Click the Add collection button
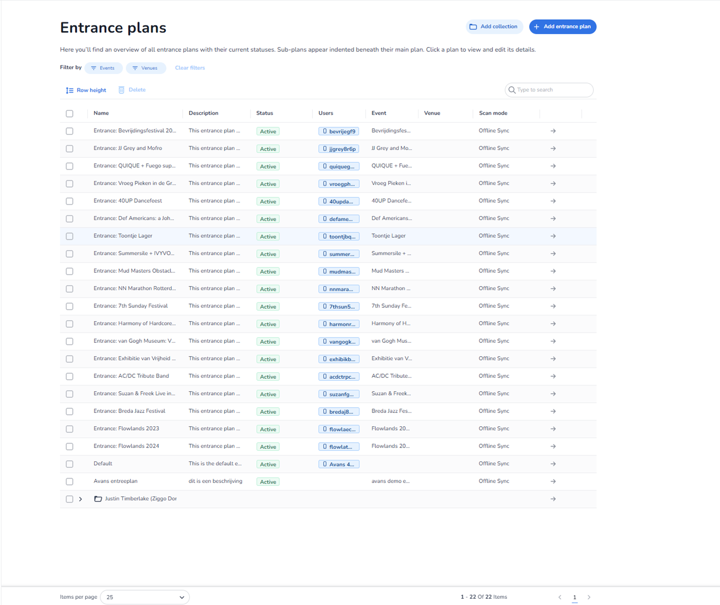 tap(494, 27)
